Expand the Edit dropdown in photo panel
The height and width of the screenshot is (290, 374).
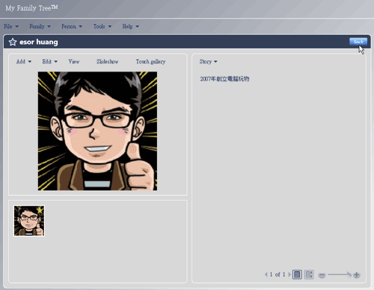49,61
